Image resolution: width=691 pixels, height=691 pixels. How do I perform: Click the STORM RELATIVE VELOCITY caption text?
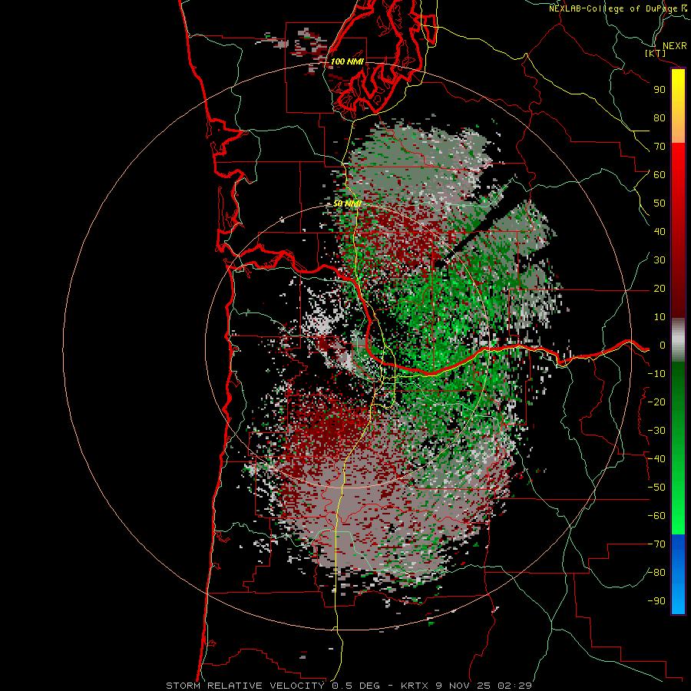[246, 686]
